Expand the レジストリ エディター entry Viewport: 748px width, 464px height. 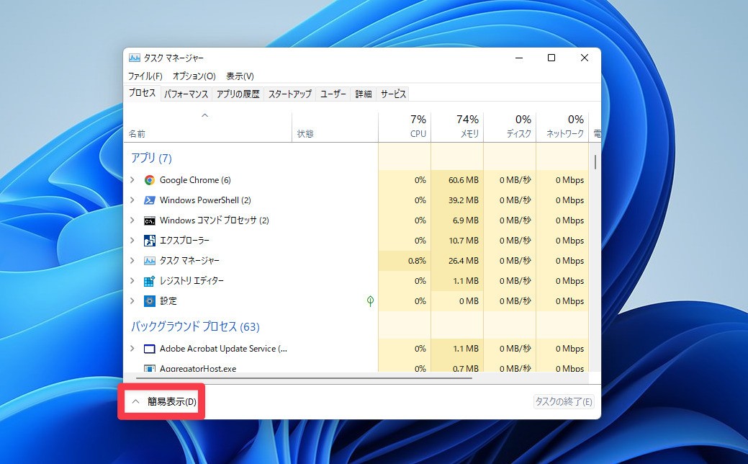pyautogui.click(x=132, y=281)
